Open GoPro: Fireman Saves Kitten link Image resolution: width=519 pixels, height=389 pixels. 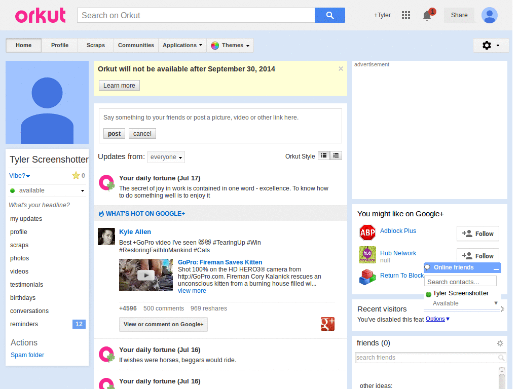click(x=220, y=262)
